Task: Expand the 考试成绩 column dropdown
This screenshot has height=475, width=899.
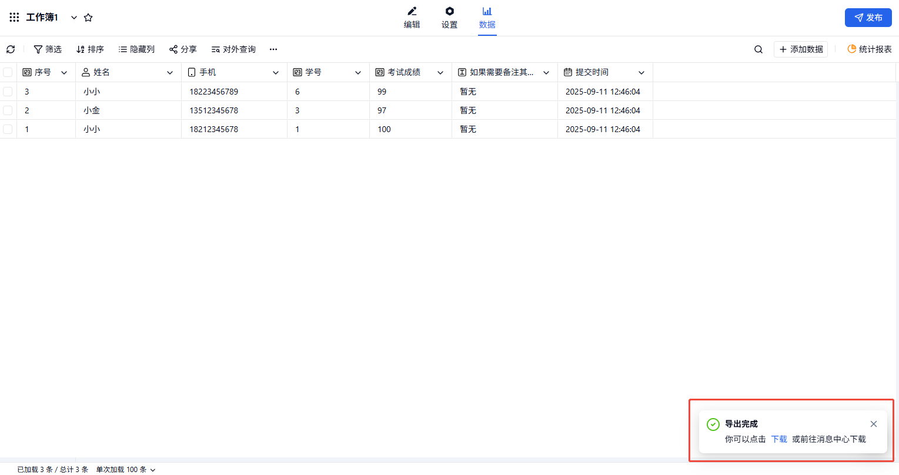Action: [x=440, y=73]
